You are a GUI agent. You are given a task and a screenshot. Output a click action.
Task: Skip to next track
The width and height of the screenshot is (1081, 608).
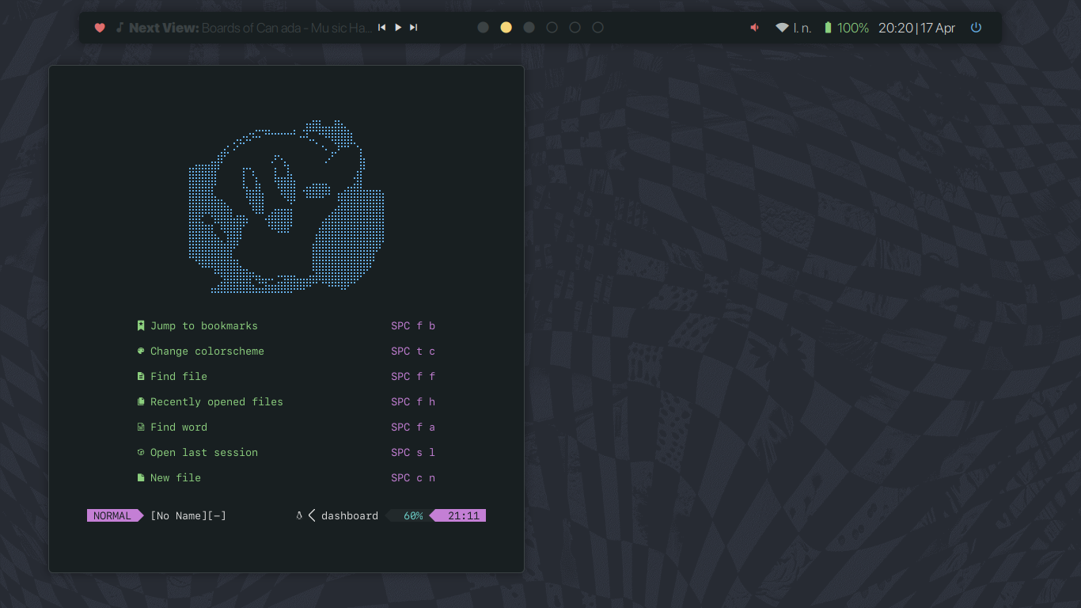pos(413,28)
